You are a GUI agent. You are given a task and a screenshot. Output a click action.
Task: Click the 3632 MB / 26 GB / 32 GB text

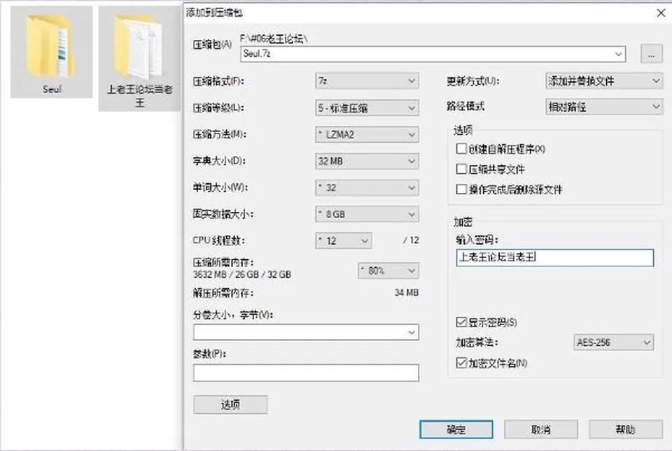(x=242, y=274)
